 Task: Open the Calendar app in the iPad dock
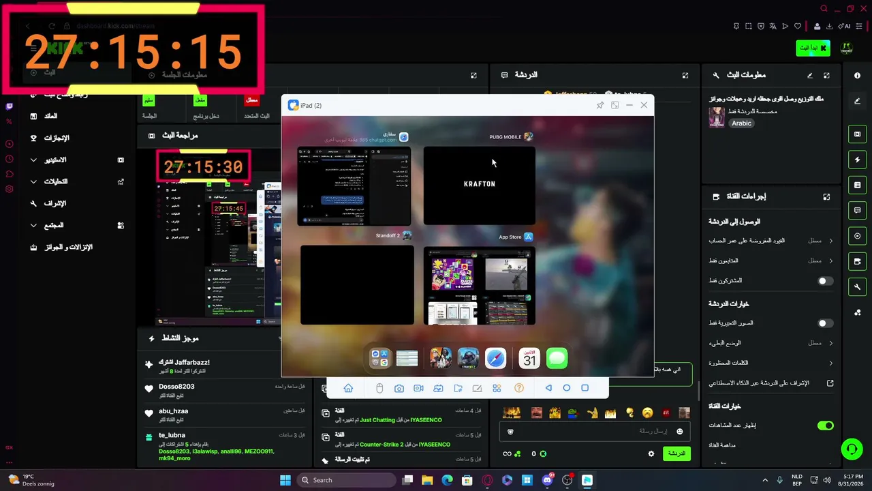coord(529,358)
